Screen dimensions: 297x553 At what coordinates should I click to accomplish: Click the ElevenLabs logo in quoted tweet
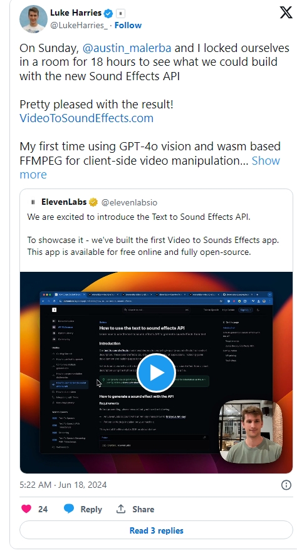coord(33,202)
